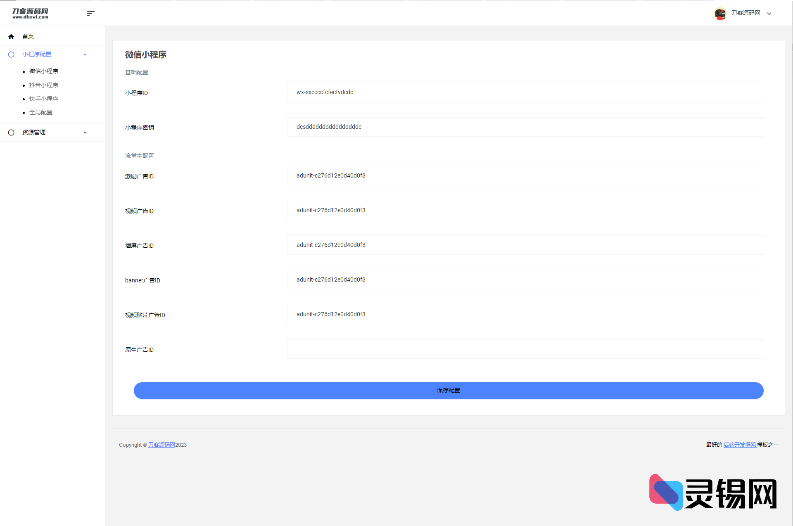
Task: Click the circle icon beside 小程序配置
Action: click(11, 54)
